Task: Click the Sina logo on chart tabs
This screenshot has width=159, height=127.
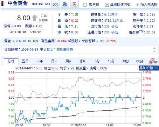Action: click(x=153, y=61)
